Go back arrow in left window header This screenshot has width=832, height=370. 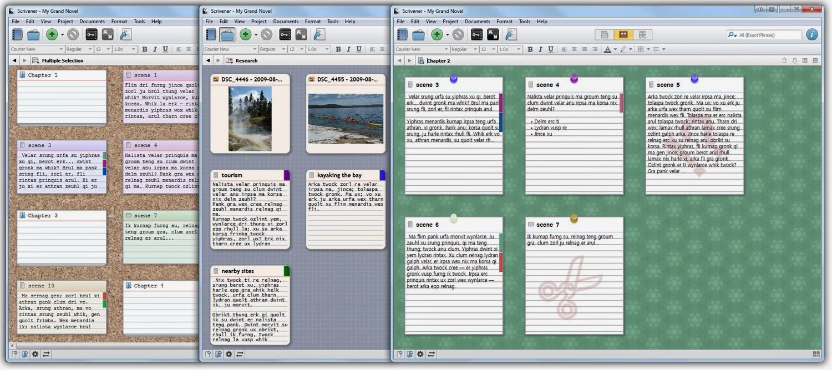(x=14, y=60)
